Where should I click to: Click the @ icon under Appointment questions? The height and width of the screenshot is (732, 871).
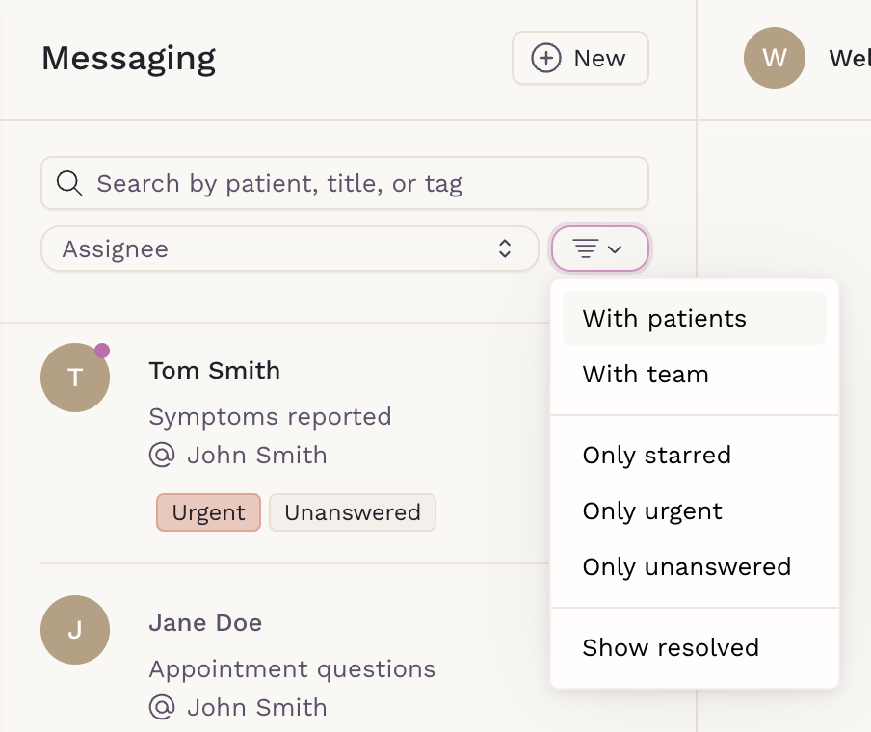162,708
